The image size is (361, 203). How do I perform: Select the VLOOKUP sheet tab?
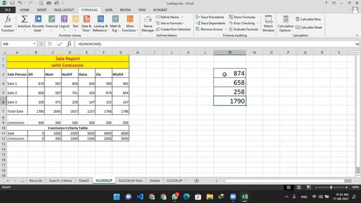point(174,180)
